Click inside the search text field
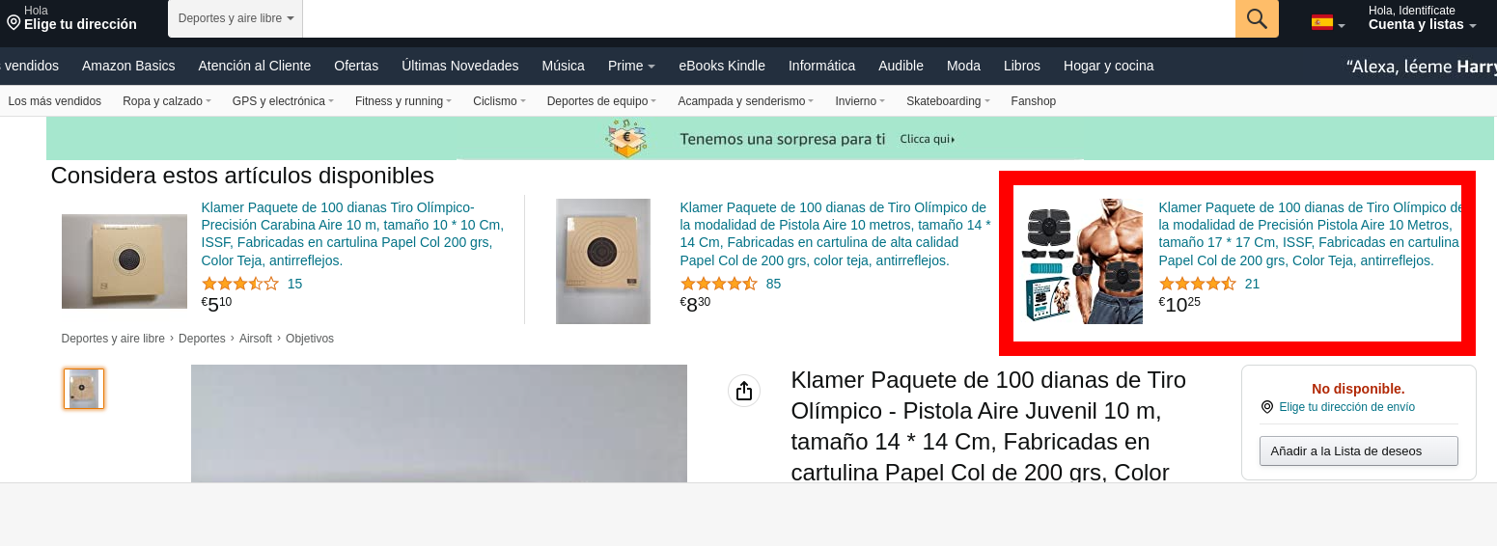The image size is (1497, 546). [768, 18]
